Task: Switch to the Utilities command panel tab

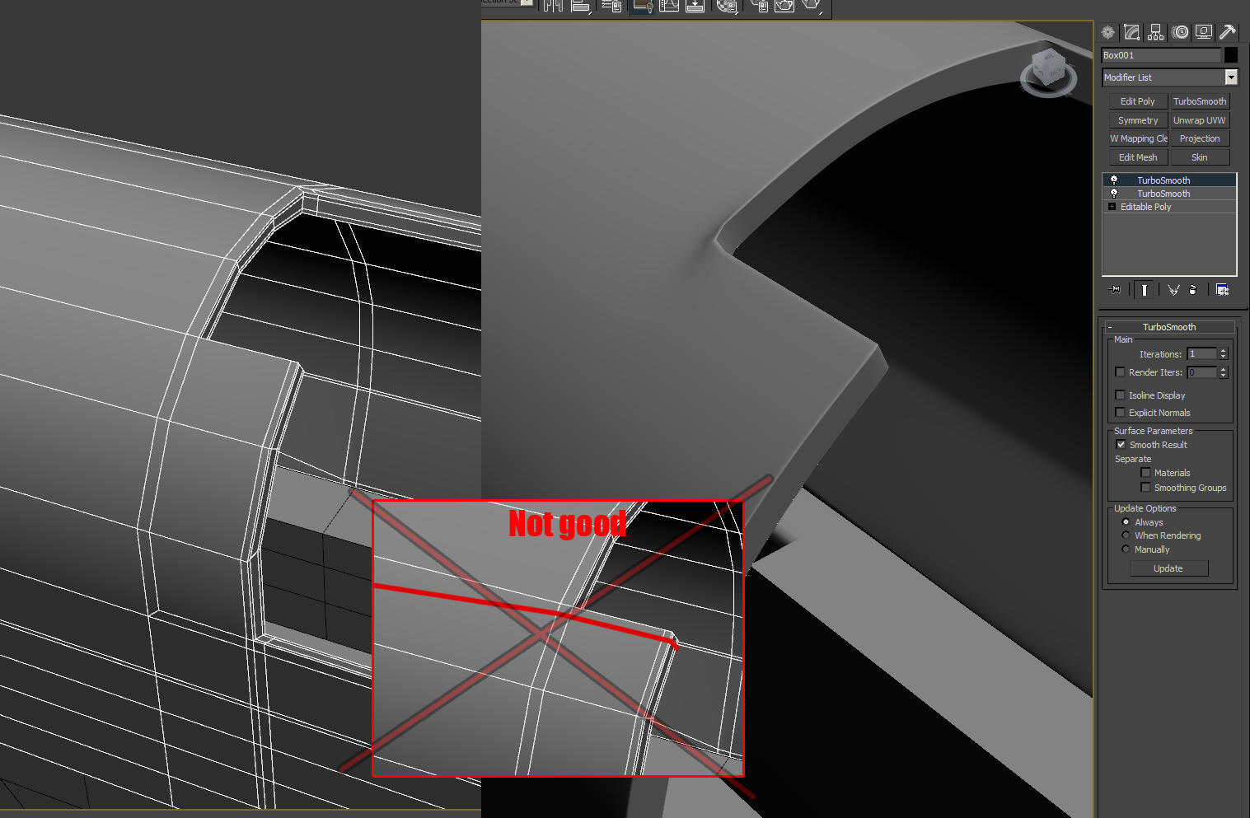Action: pos(1228,32)
